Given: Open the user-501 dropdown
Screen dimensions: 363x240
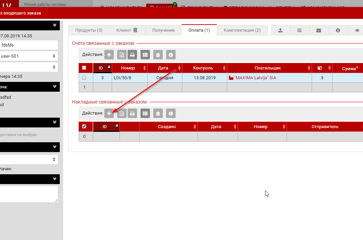Looking at the screenshot, I should [x=29, y=56].
